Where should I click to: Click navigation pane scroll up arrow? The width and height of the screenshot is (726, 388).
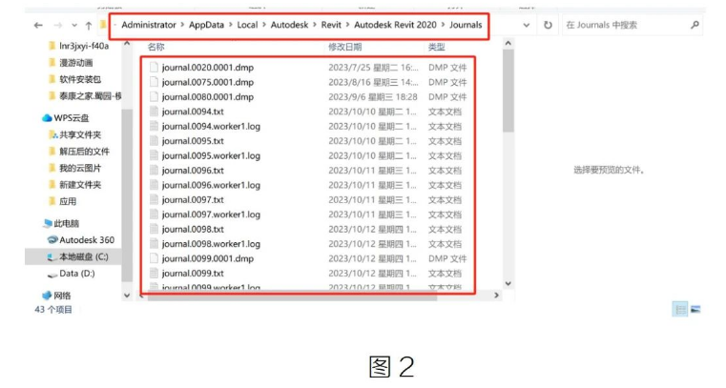pyautogui.click(x=127, y=44)
